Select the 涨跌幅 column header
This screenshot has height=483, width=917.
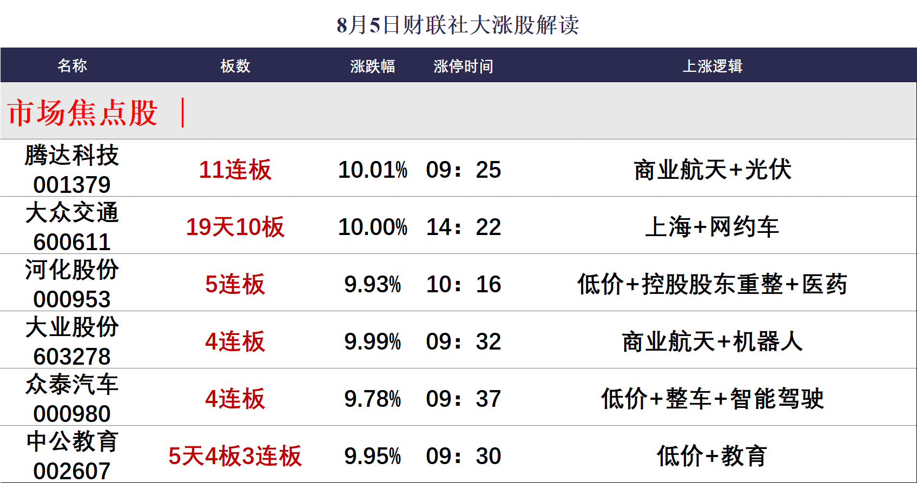[x=373, y=66]
